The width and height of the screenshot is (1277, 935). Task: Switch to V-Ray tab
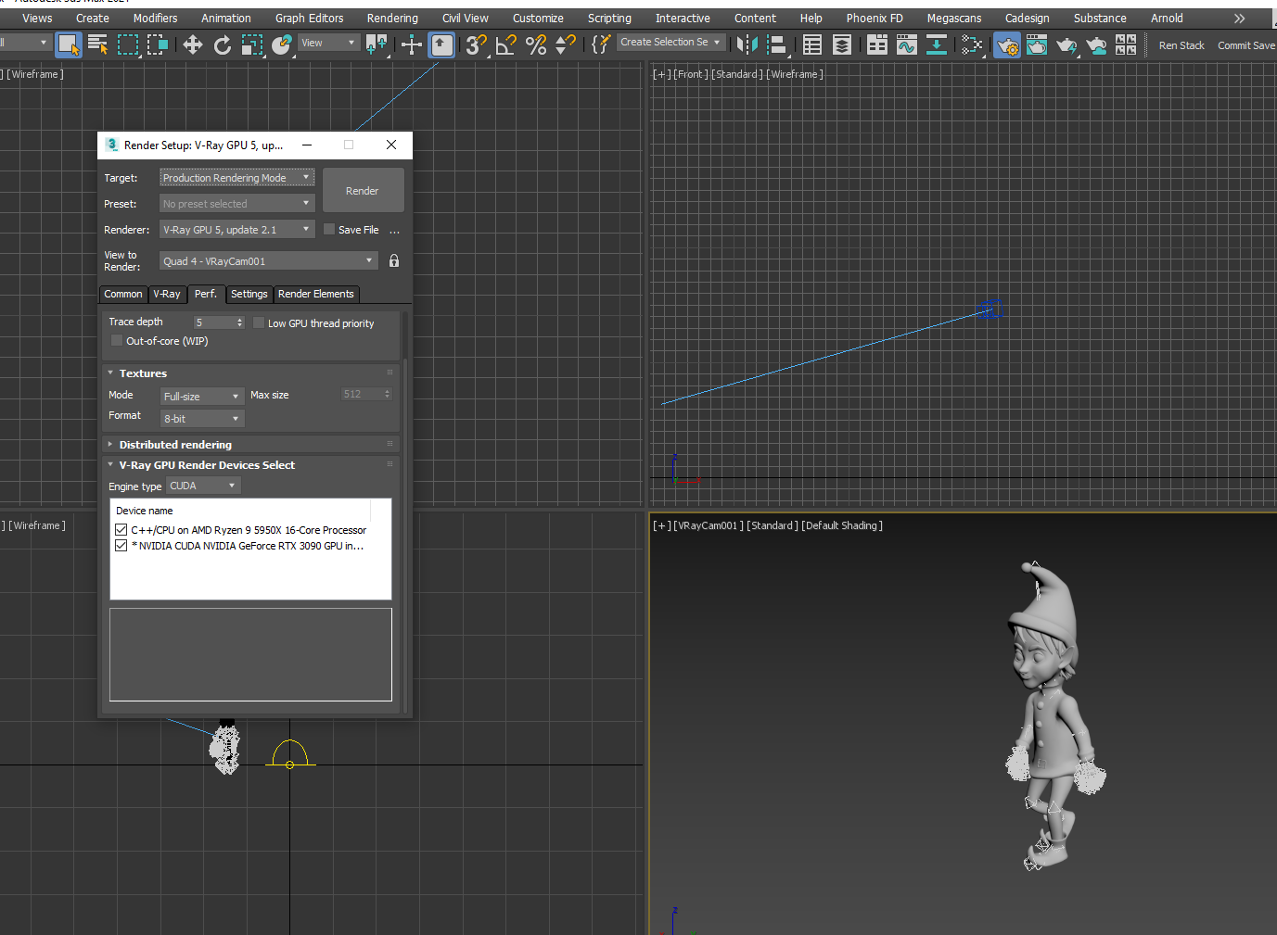pos(167,295)
